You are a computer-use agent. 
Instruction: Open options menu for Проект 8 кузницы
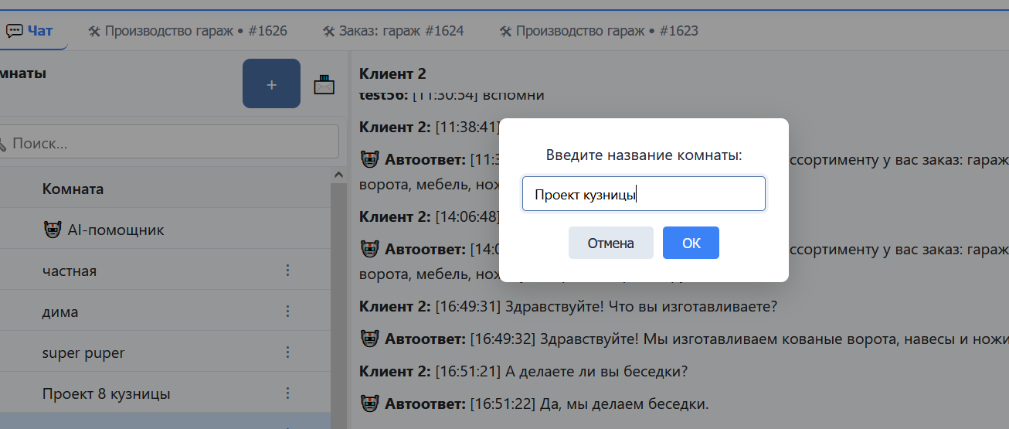pos(287,393)
